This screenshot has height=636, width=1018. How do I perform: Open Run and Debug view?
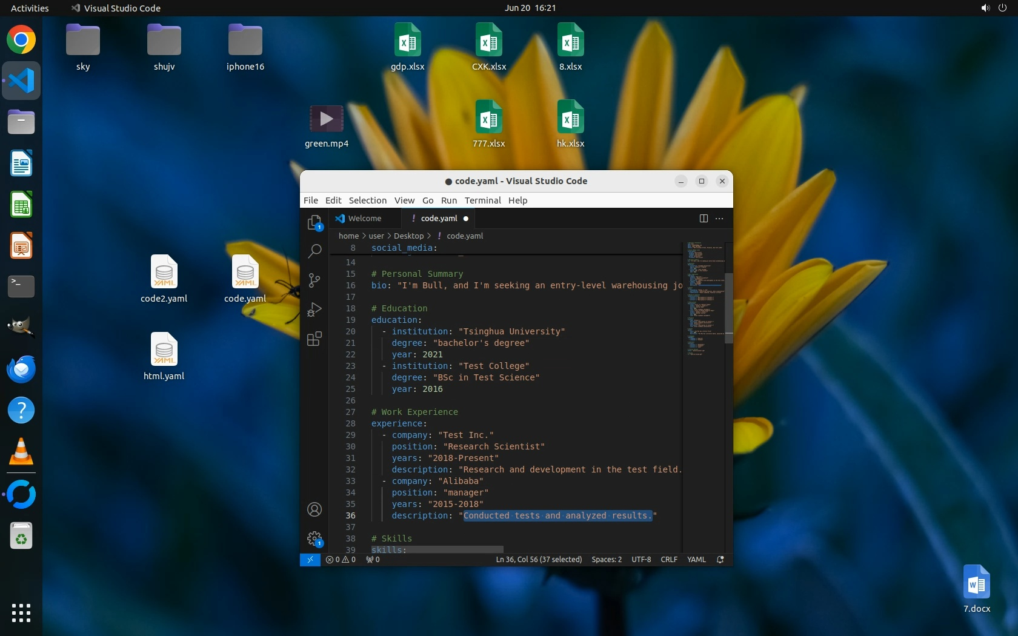point(314,310)
